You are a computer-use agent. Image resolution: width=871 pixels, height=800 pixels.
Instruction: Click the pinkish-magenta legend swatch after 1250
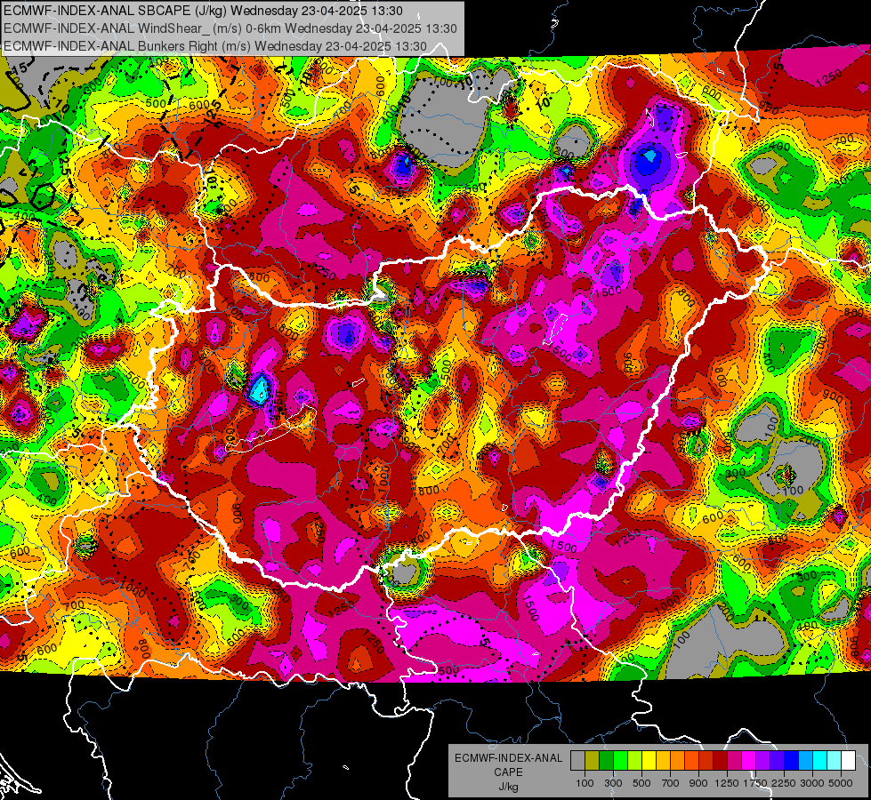[734, 761]
